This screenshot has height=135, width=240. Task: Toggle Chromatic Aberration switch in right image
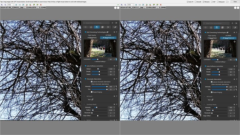(x=205, y=79)
